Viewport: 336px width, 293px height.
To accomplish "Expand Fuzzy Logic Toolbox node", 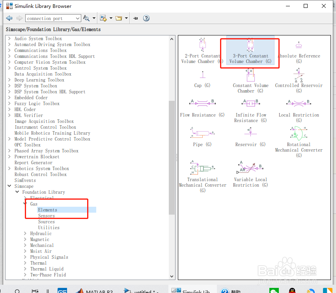I will (x=9, y=103).
